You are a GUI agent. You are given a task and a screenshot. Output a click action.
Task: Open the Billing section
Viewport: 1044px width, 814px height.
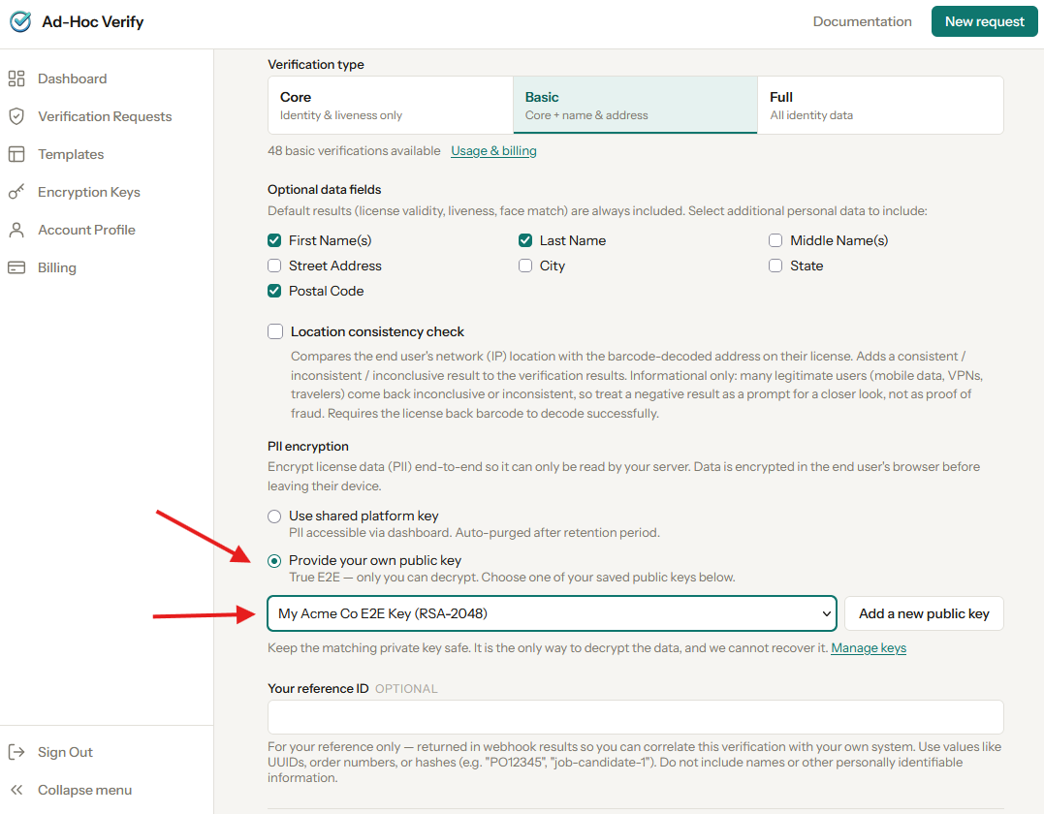pos(56,267)
